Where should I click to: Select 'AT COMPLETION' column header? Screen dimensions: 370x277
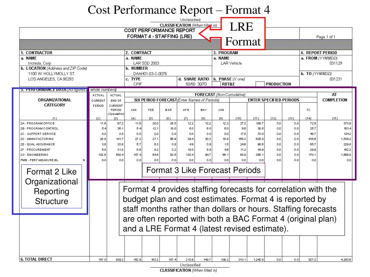(x=335, y=97)
